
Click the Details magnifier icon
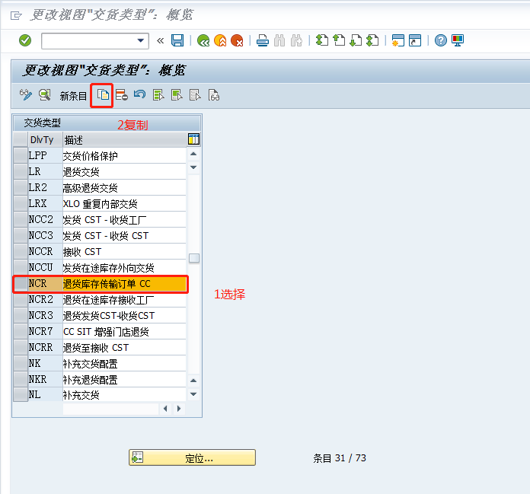(45, 95)
